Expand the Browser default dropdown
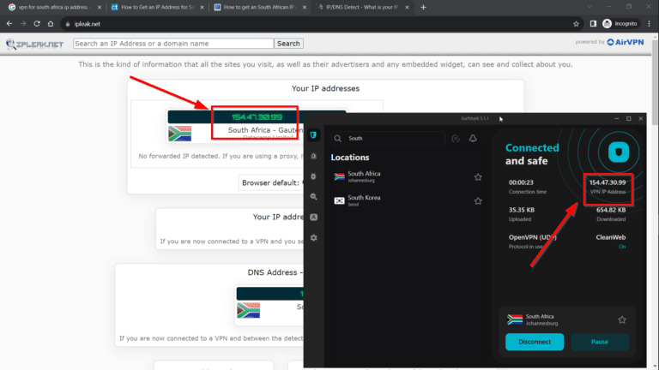659x370 pixels. (269, 182)
